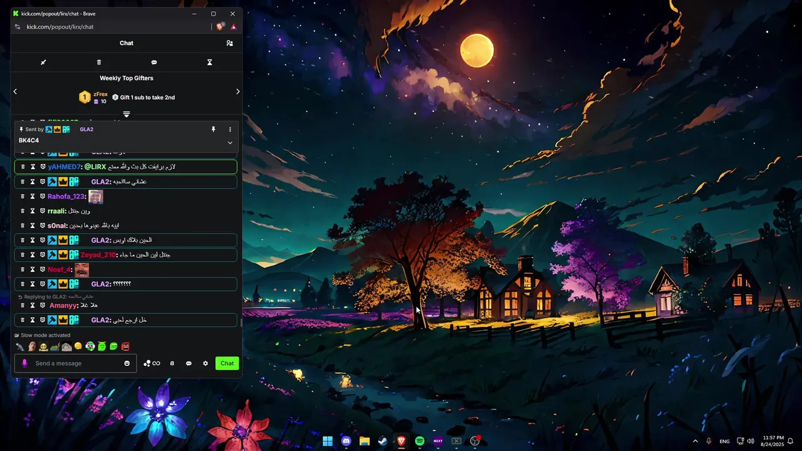Open Spotify from the taskbar

[x=420, y=441]
